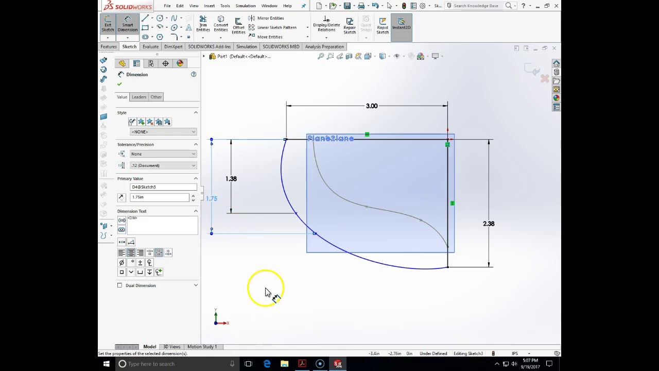Open the DimXpertManager crosshair tab icon
The width and height of the screenshot is (659, 371).
pos(165,63)
